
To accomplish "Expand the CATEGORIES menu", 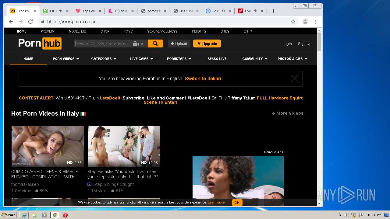I will click(x=104, y=59).
